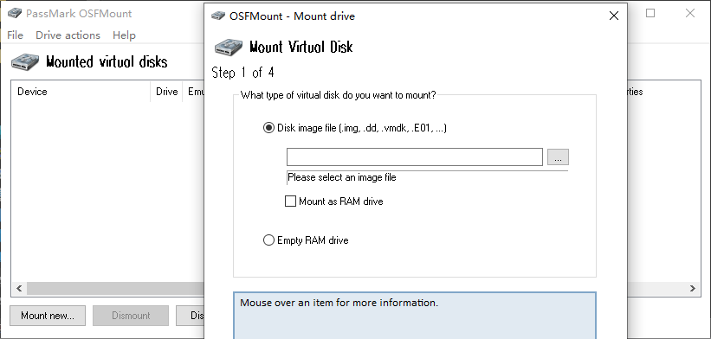
Task: Click the Mount Virtual Disk drive icon
Action: coord(229,47)
